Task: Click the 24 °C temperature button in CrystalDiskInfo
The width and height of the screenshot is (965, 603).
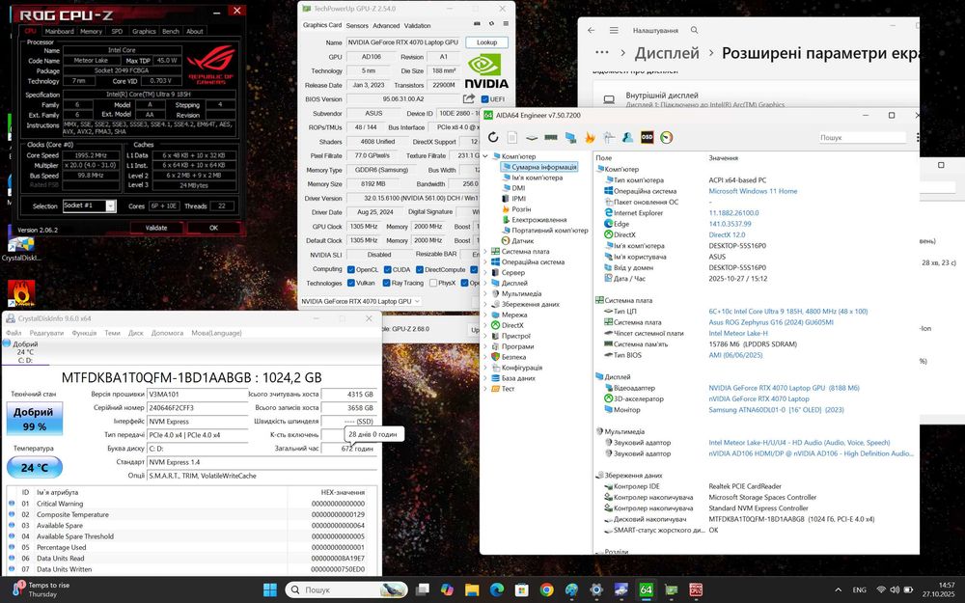Action: [x=35, y=467]
